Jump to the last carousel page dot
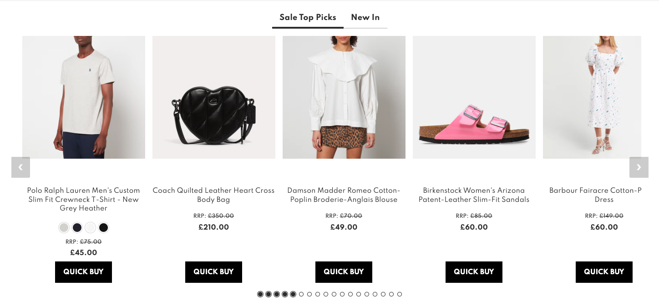 pyautogui.click(x=400, y=294)
